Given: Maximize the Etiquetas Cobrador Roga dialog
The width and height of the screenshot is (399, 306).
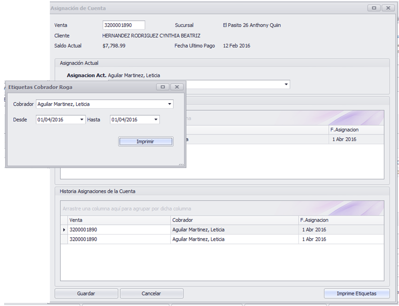Looking at the screenshot, I should pyautogui.click(x=163, y=87).
